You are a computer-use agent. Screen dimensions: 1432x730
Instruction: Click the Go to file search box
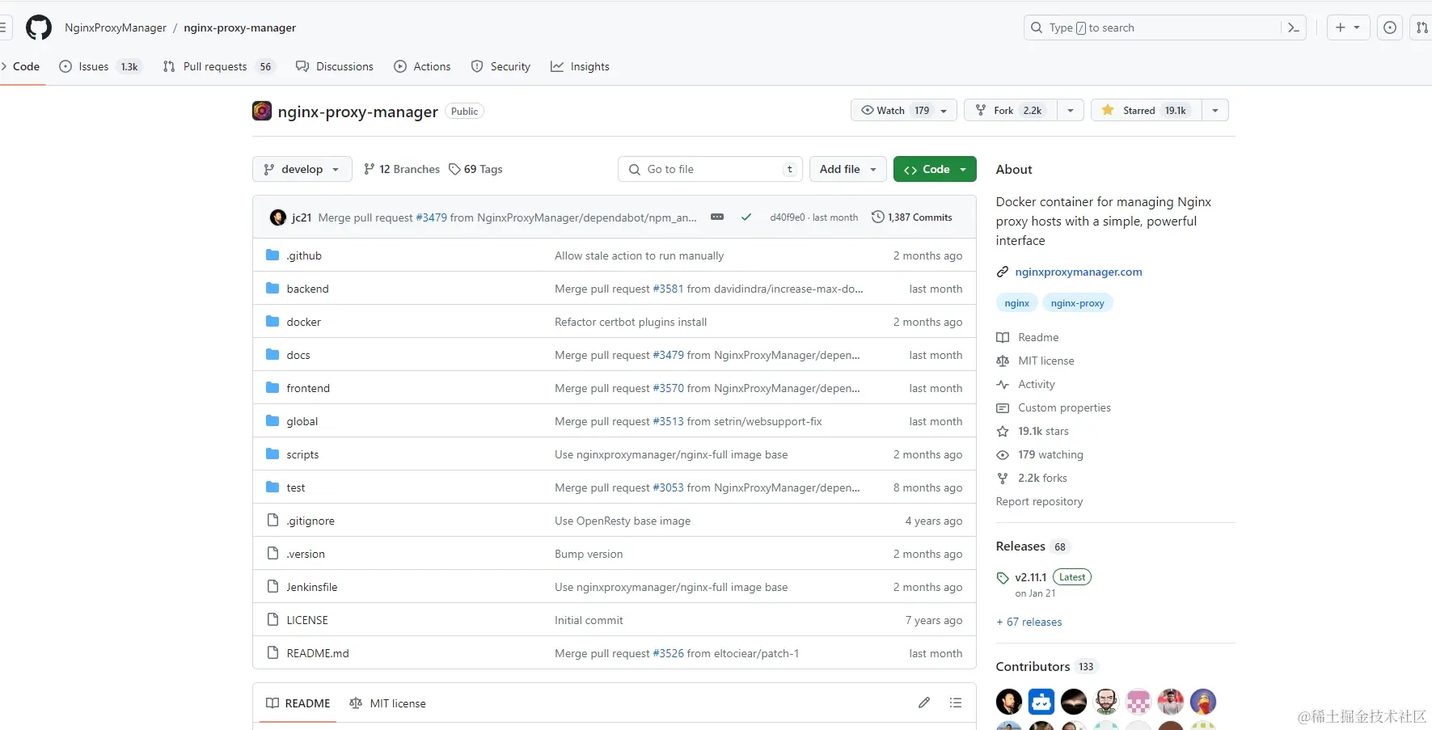(x=711, y=169)
